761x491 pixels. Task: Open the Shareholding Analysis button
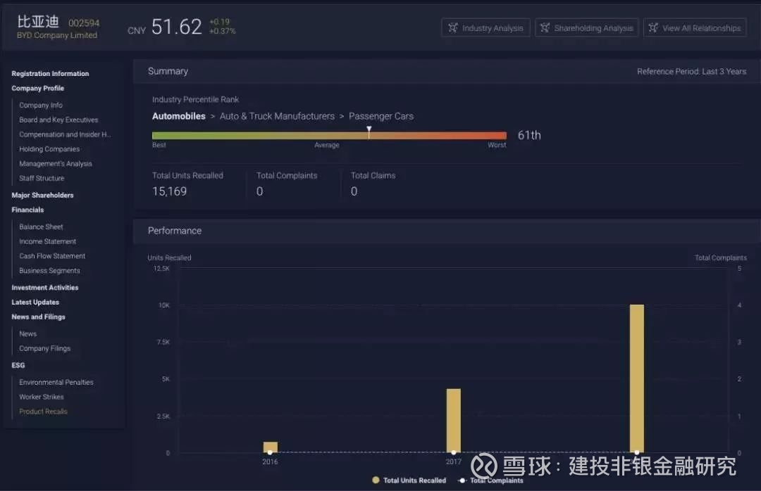coord(586,28)
